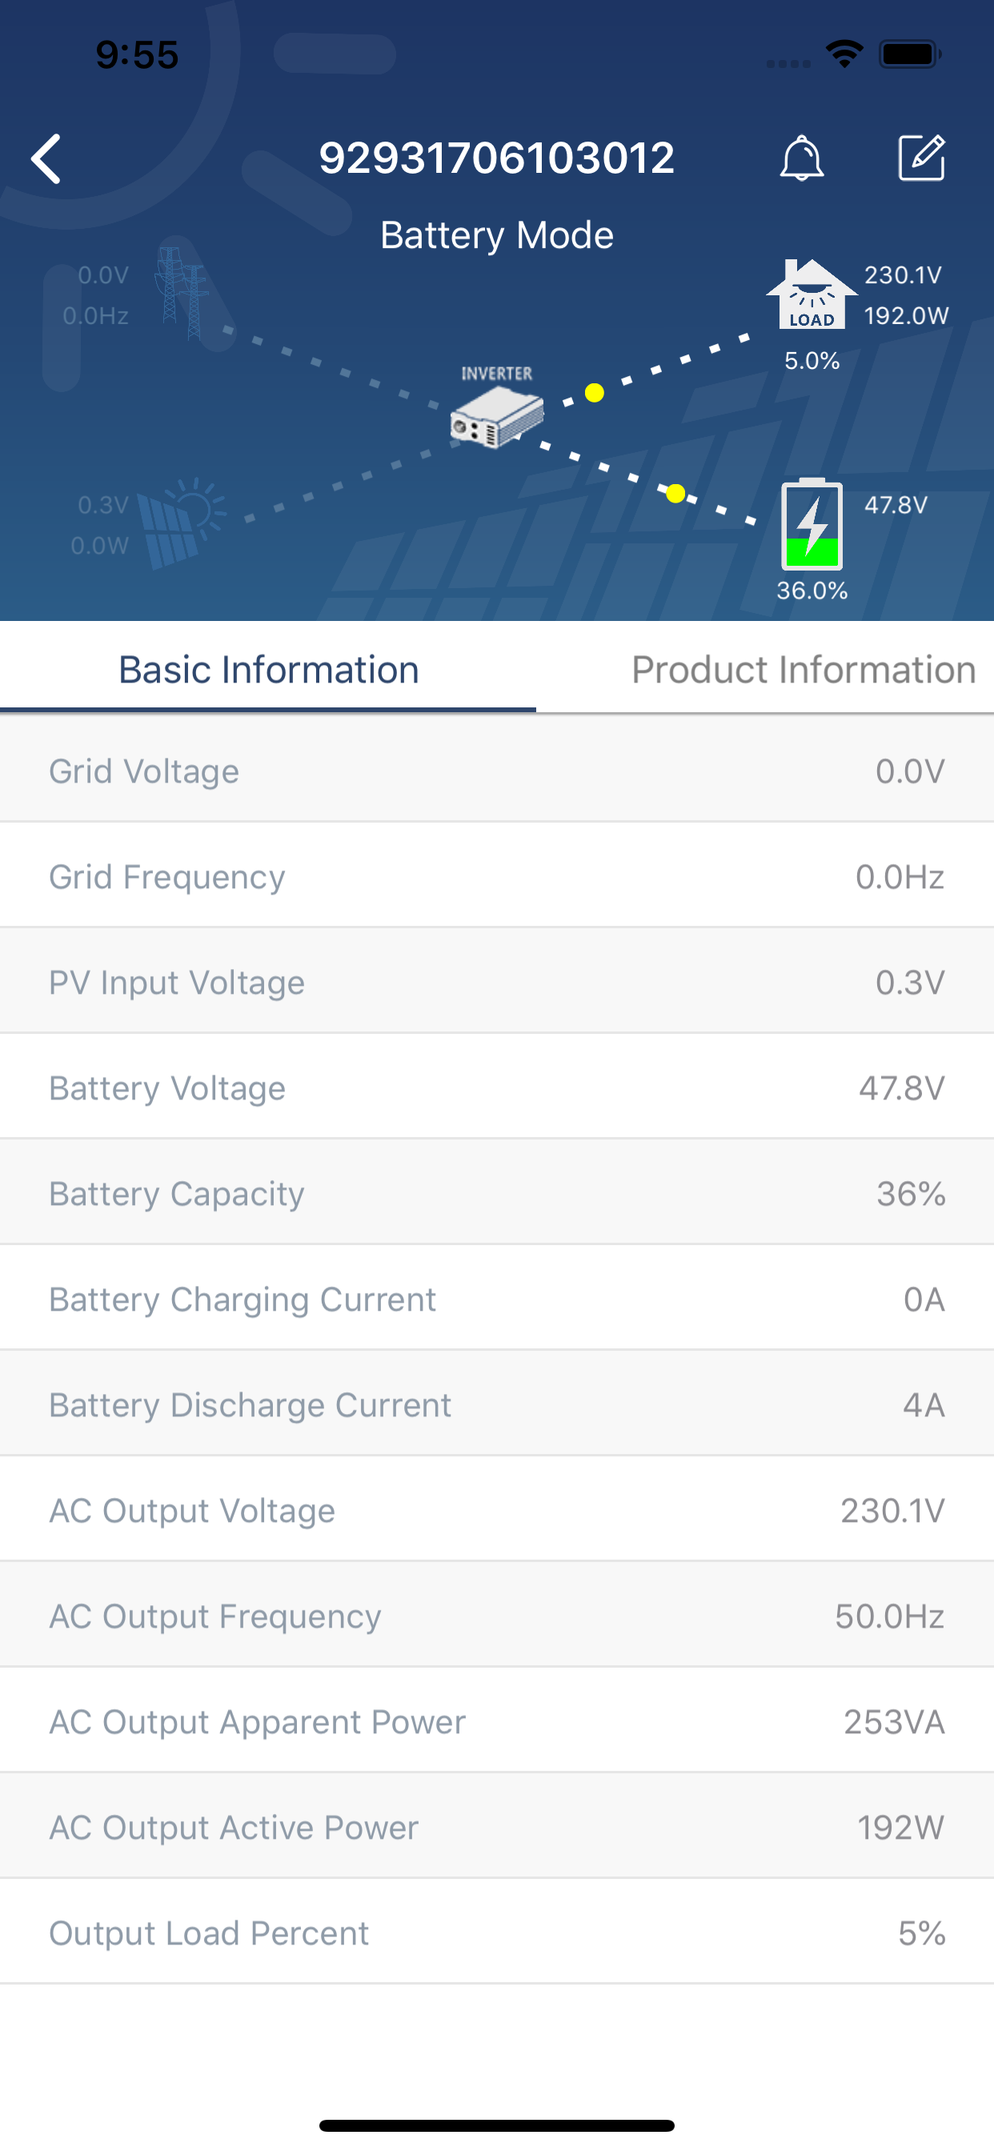
Task: Tap the Wi-Fi status icon
Action: (844, 54)
